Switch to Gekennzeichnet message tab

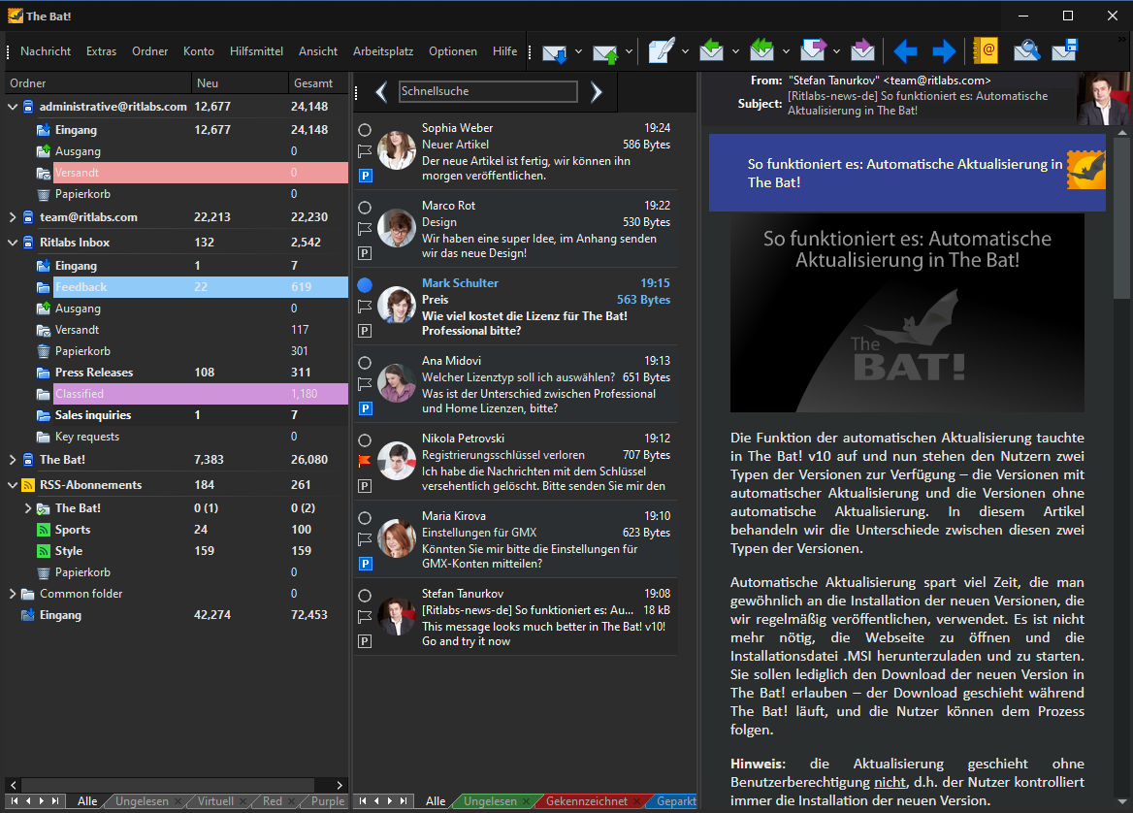point(587,801)
